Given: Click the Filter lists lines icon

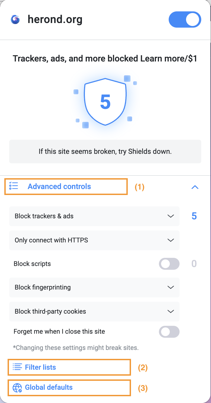Looking at the screenshot, I should (x=17, y=367).
